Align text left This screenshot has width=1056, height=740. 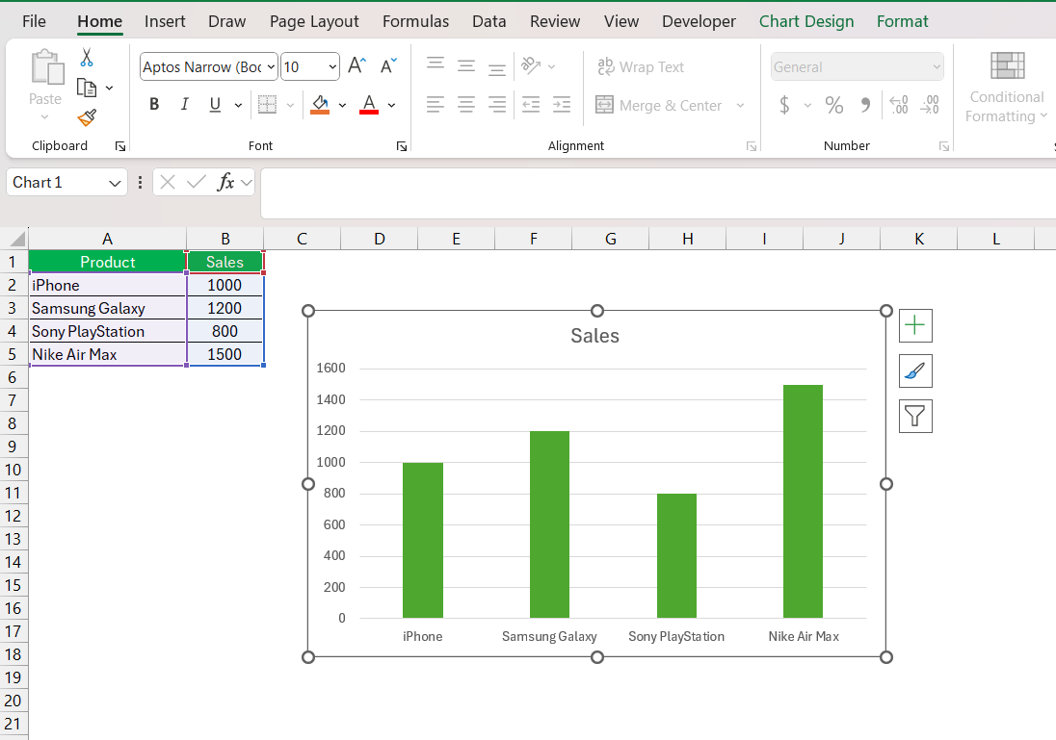[x=436, y=104]
